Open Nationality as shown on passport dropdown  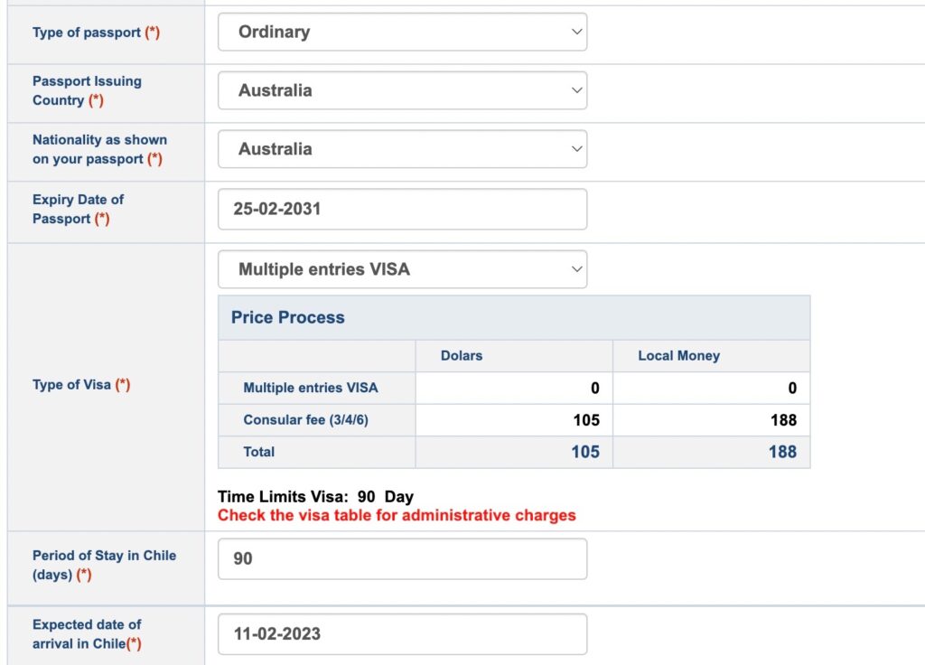(x=402, y=149)
